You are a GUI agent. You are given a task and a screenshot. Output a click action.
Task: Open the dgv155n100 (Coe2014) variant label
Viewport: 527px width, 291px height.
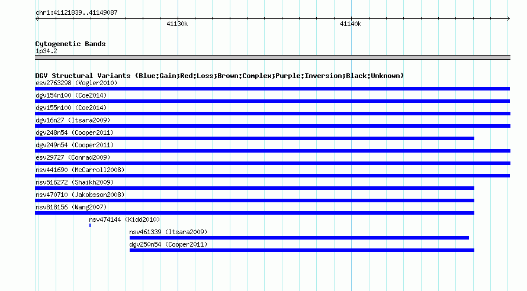71,108
